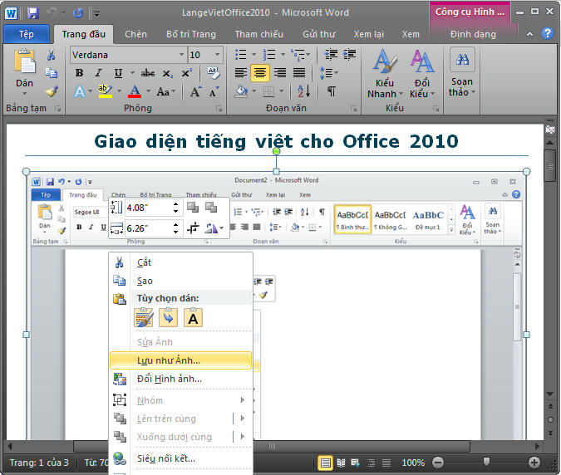The height and width of the screenshot is (475, 561).
Task: Click the Multilevel List icon
Action: click(298, 54)
